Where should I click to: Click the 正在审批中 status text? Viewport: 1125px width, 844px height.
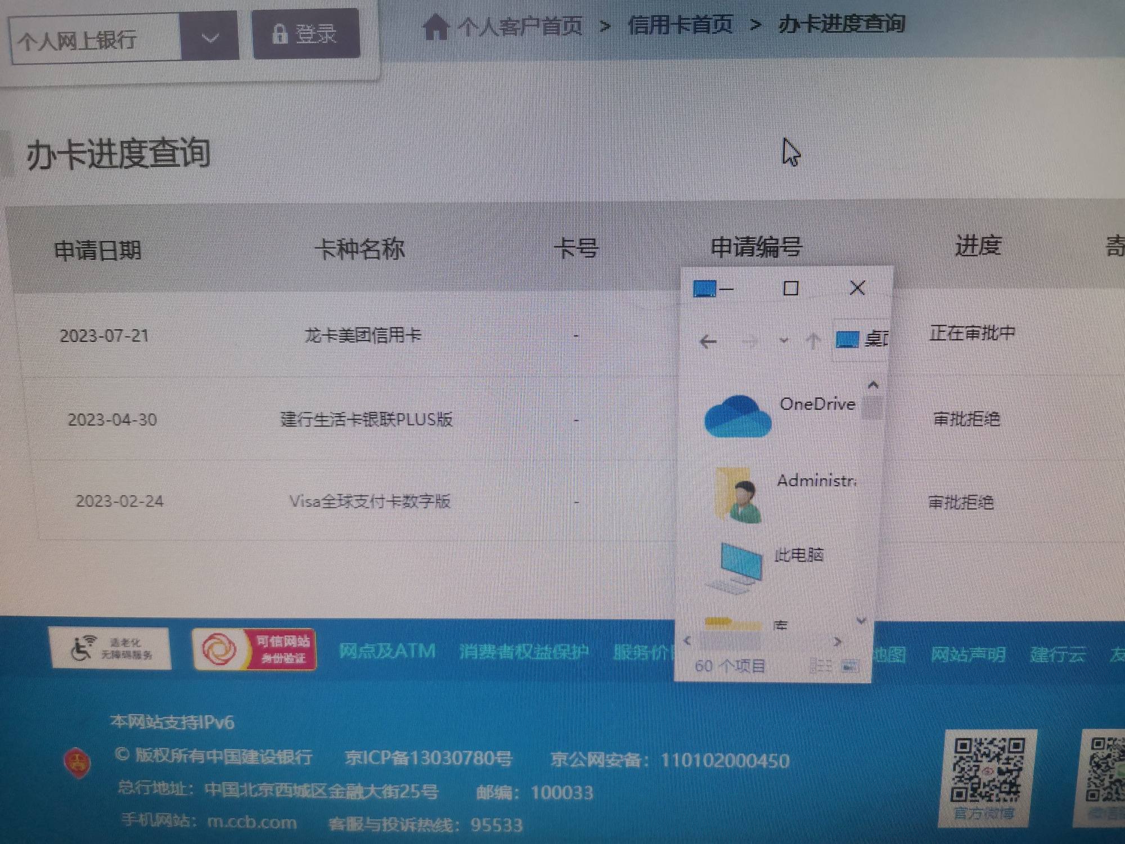pyautogui.click(x=972, y=333)
